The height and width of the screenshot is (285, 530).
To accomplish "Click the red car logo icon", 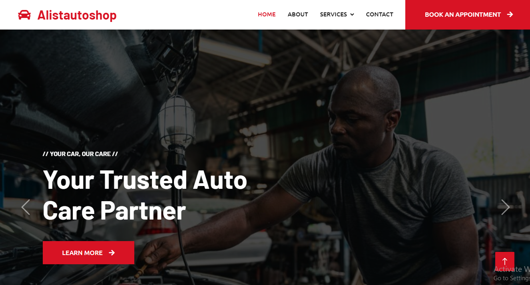I will (24, 15).
